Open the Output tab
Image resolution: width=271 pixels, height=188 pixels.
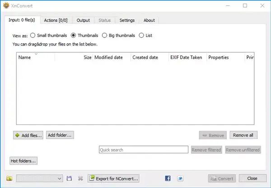click(x=83, y=20)
